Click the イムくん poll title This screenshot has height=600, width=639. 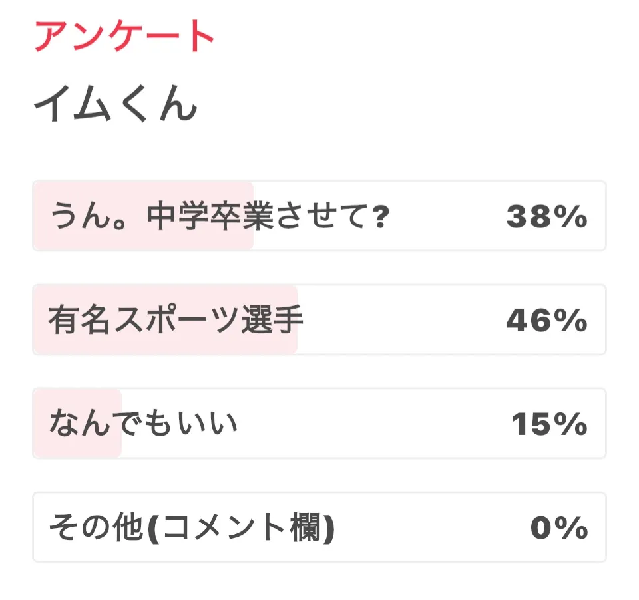click(x=116, y=105)
